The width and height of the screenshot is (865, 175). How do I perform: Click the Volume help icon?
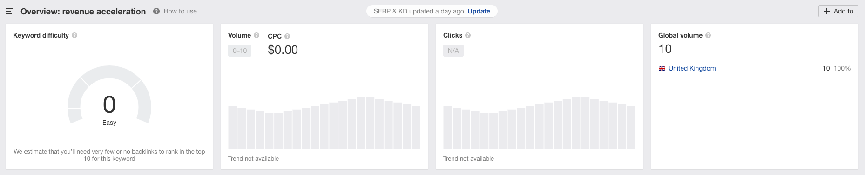(x=257, y=35)
